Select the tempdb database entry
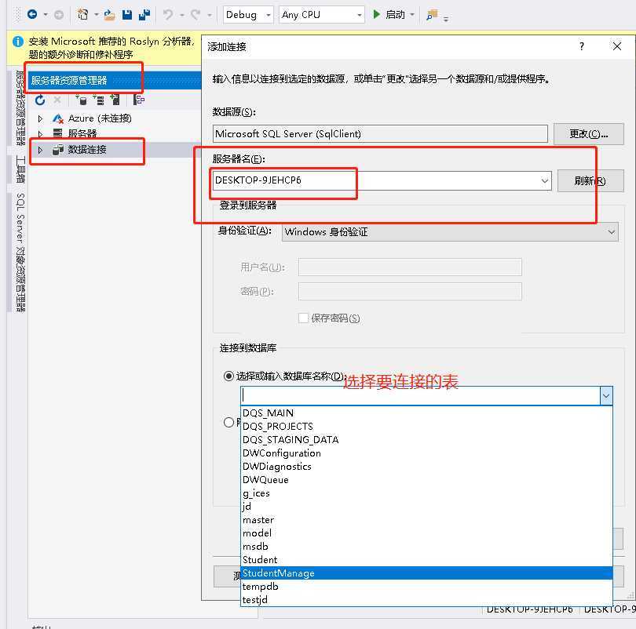Screen dimensions: 636x629 coord(426,587)
